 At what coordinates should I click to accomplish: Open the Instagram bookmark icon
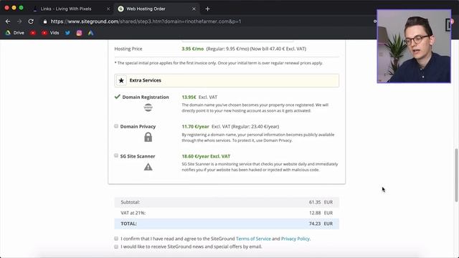(79, 33)
